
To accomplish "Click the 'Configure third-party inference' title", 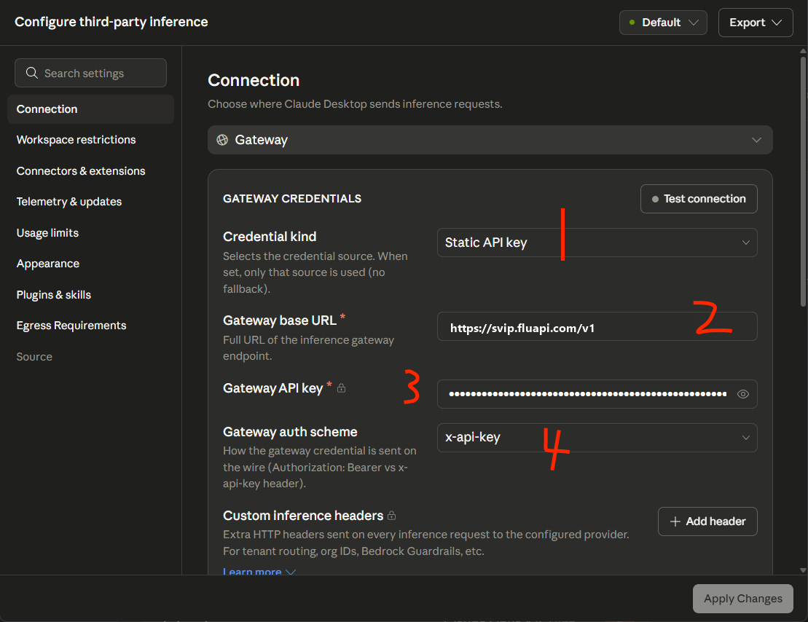I will (111, 22).
